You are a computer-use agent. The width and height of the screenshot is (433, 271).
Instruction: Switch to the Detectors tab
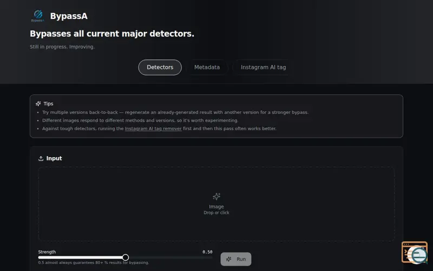click(160, 67)
